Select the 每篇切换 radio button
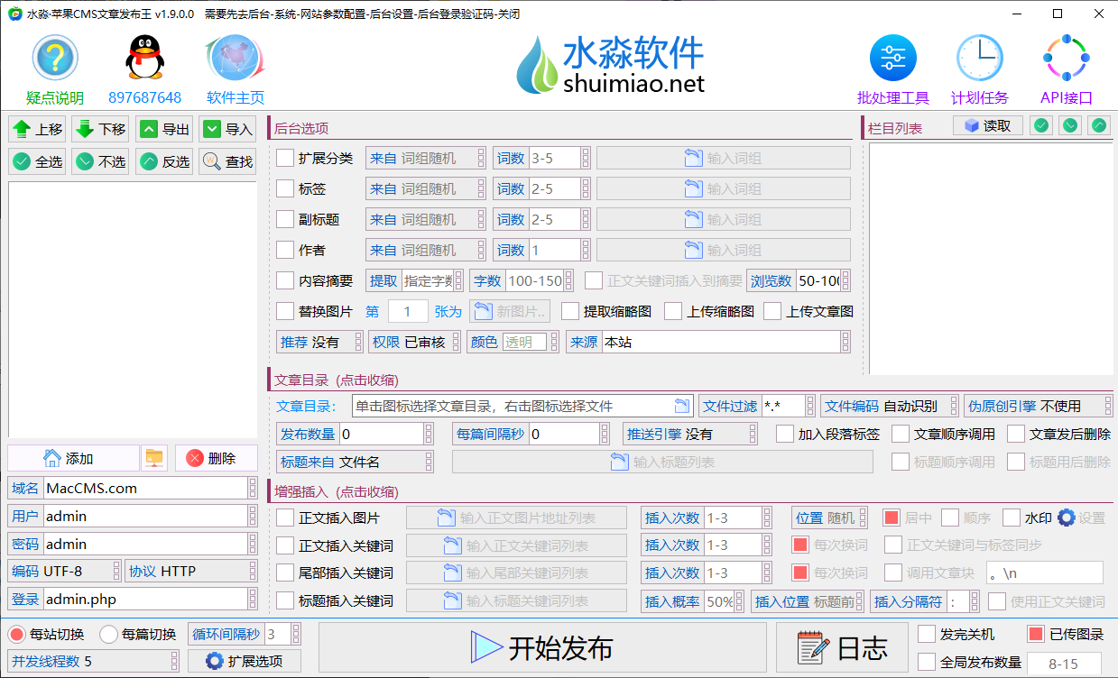 (108, 634)
